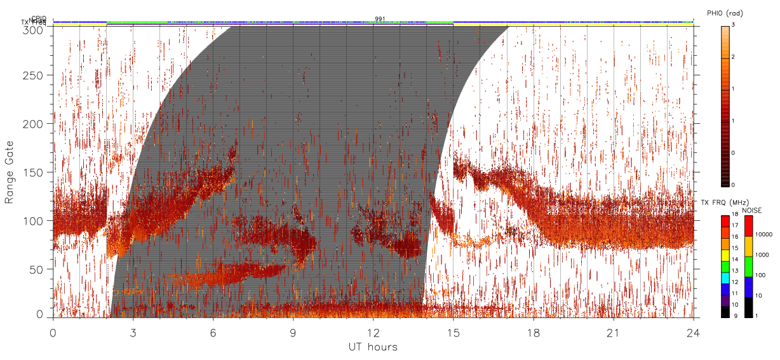
Task: Click the red NOISE legend swatch above 10000
Action: (748, 226)
